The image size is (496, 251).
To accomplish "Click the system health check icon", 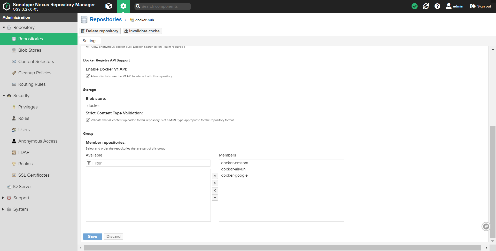I will pyautogui.click(x=414, y=6).
